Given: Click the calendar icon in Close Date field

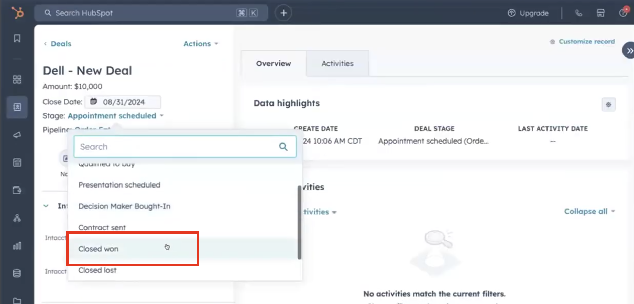Looking at the screenshot, I should (x=94, y=102).
